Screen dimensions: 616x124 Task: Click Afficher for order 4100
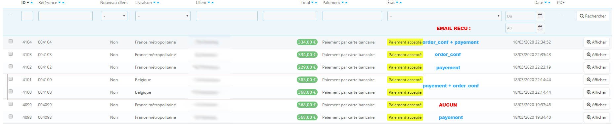tap(596, 92)
